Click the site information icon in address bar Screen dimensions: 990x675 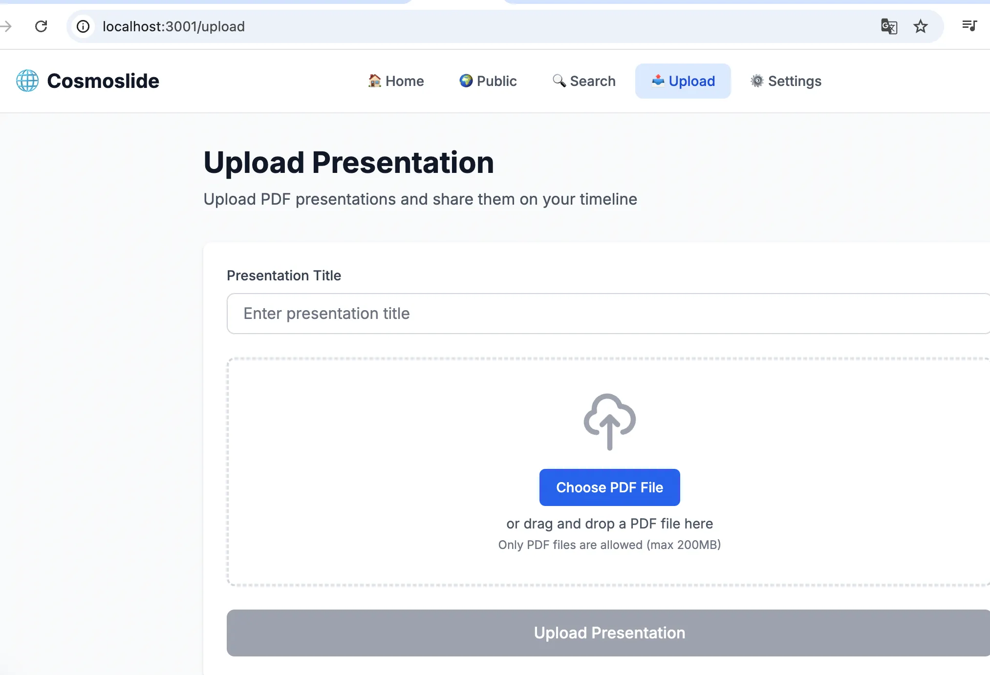pos(84,26)
